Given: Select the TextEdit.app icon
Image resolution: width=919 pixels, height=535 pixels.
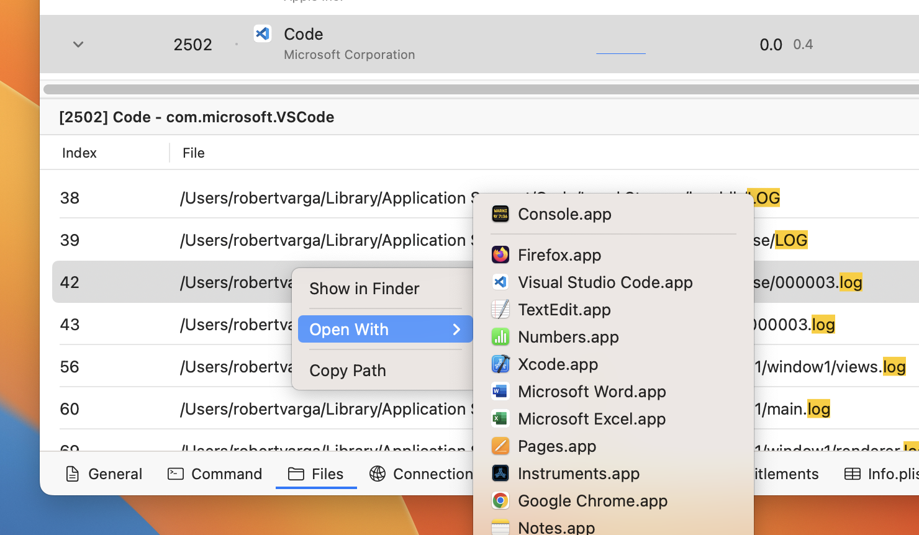Looking at the screenshot, I should pyautogui.click(x=500, y=310).
